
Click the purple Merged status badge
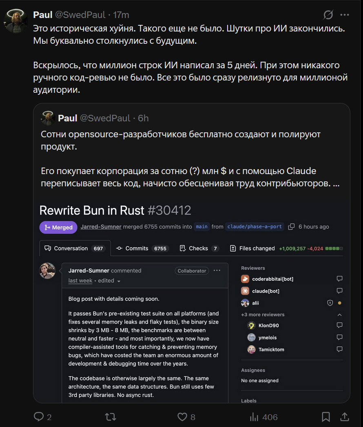point(58,227)
